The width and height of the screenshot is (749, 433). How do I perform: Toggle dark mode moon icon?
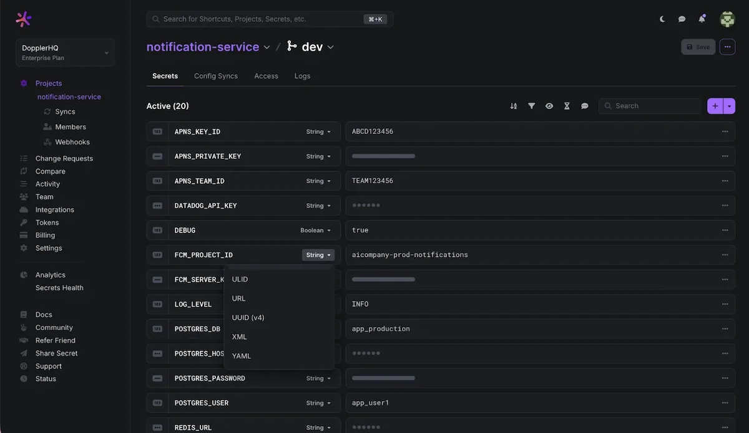click(663, 19)
